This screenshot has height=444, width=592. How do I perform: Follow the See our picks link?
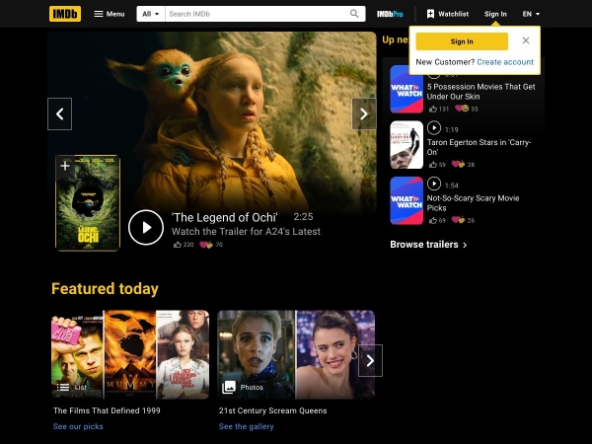click(78, 426)
